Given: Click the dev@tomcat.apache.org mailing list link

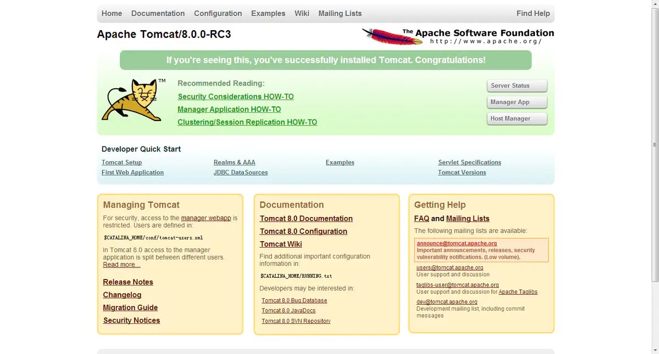Looking at the screenshot, I should (x=447, y=302).
